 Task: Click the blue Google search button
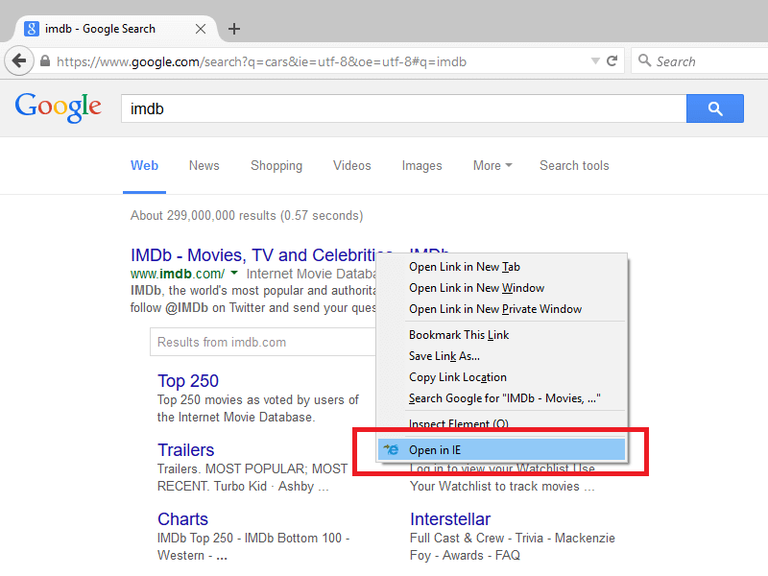[715, 108]
